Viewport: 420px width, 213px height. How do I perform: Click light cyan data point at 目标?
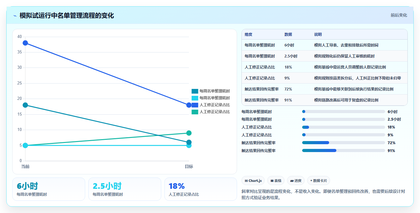tap(189, 146)
